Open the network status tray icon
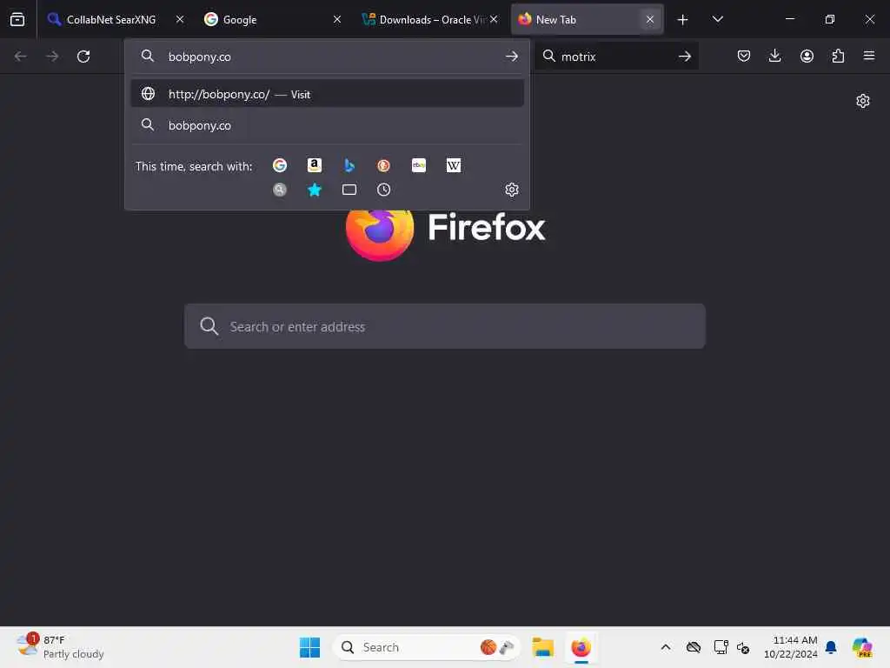 (721, 647)
